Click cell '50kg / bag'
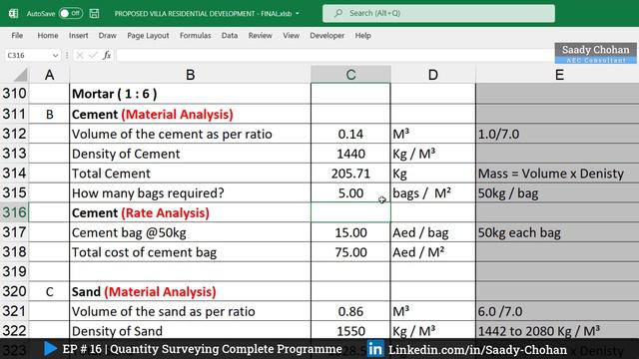 point(557,193)
